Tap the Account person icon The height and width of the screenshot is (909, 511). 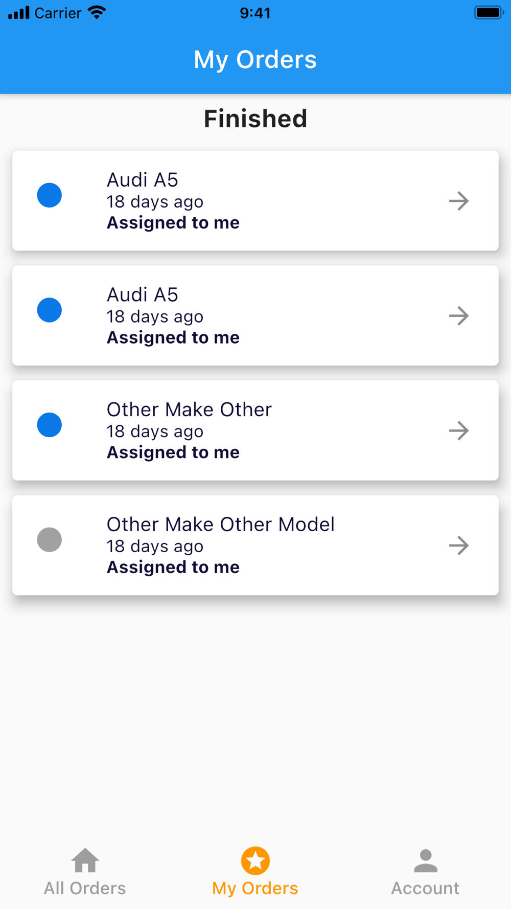[x=426, y=860]
